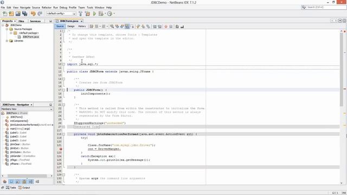Toggle Show Inherited Members in Navigator
Screen dimensions: 347x195
click(x=5, y=182)
